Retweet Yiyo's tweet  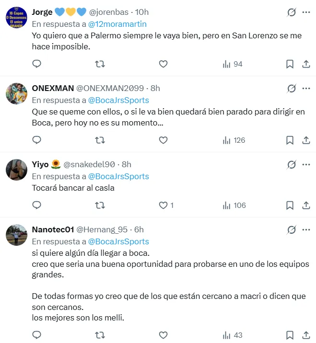(100, 205)
